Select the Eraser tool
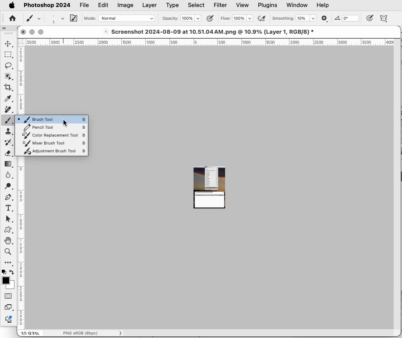Image resolution: width=402 pixels, height=338 pixels. (x=8, y=153)
